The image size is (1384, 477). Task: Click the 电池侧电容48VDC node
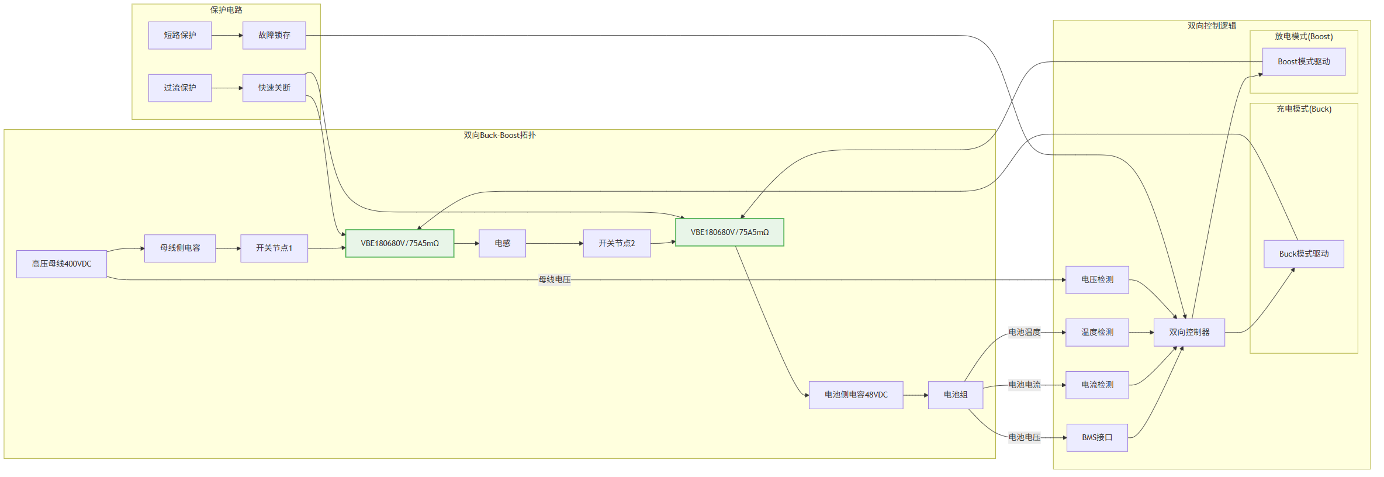(x=856, y=395)
